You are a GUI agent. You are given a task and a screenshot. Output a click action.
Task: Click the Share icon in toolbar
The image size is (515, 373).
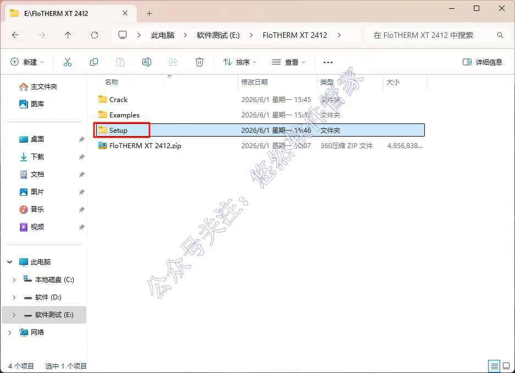coord(173,62)
